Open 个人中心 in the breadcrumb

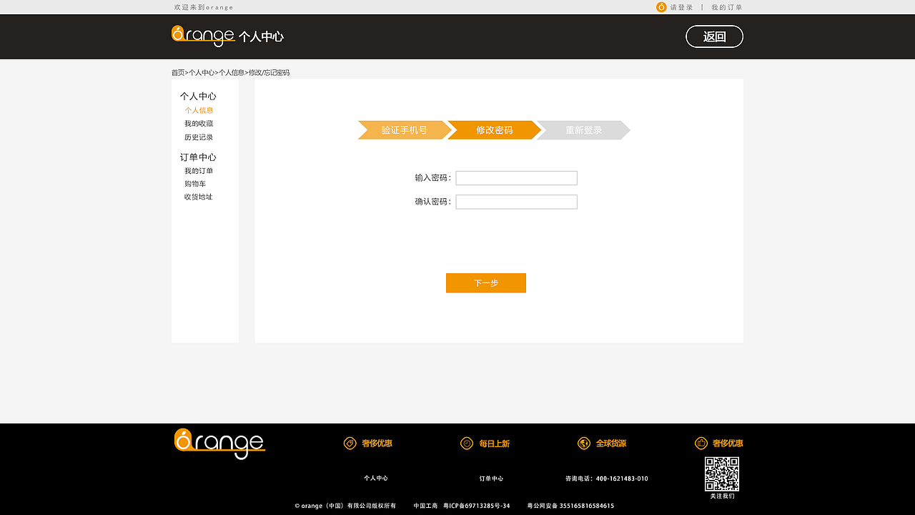[202, 73]
